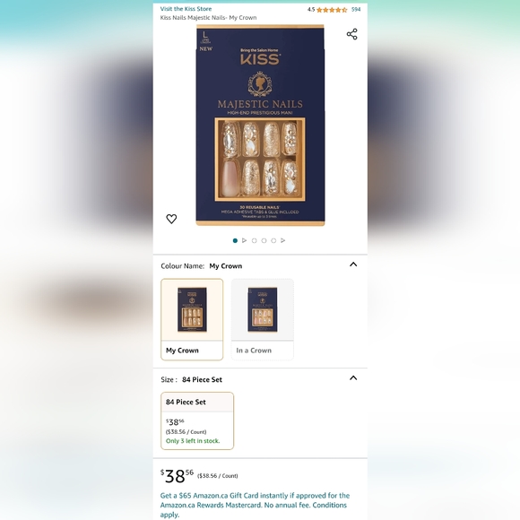Tap the share icon
The width and height of the screenshot is (520, 520).
pyautogui.click(x=351, y=34)
